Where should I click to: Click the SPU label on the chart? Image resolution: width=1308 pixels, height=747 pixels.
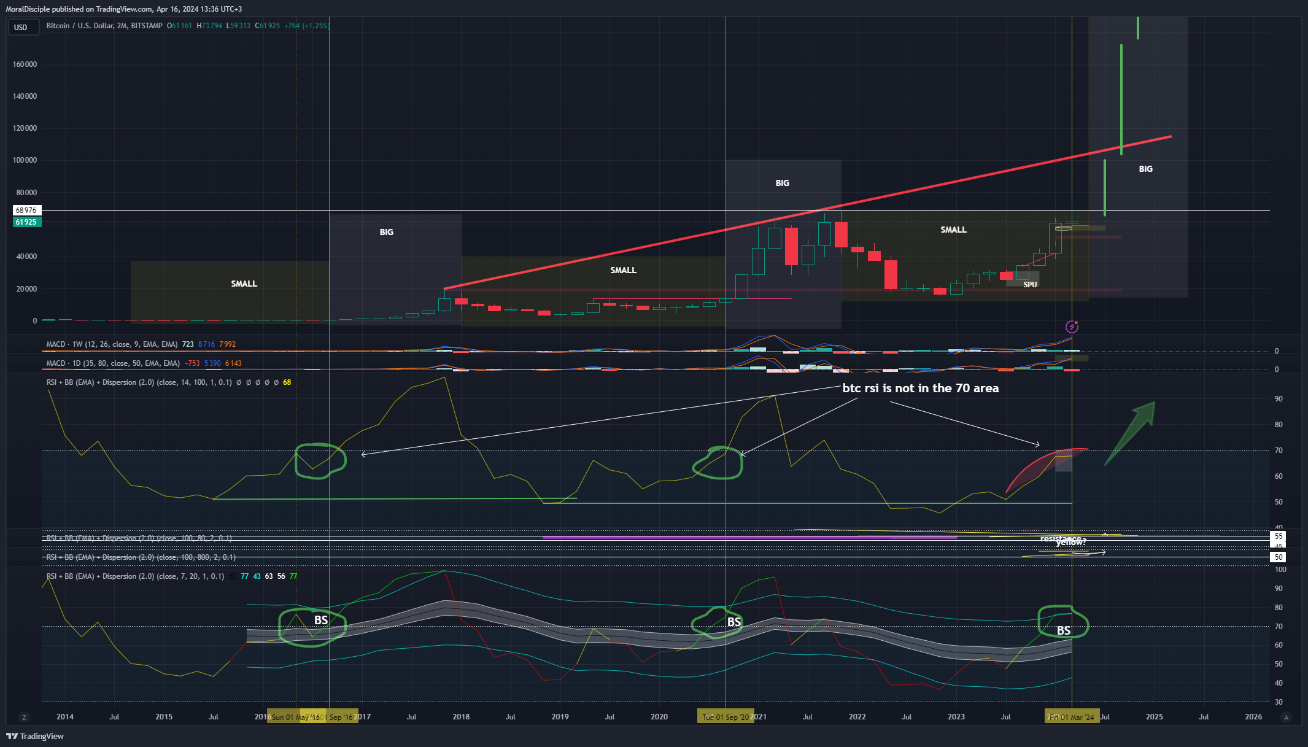tap(1030, 285)
